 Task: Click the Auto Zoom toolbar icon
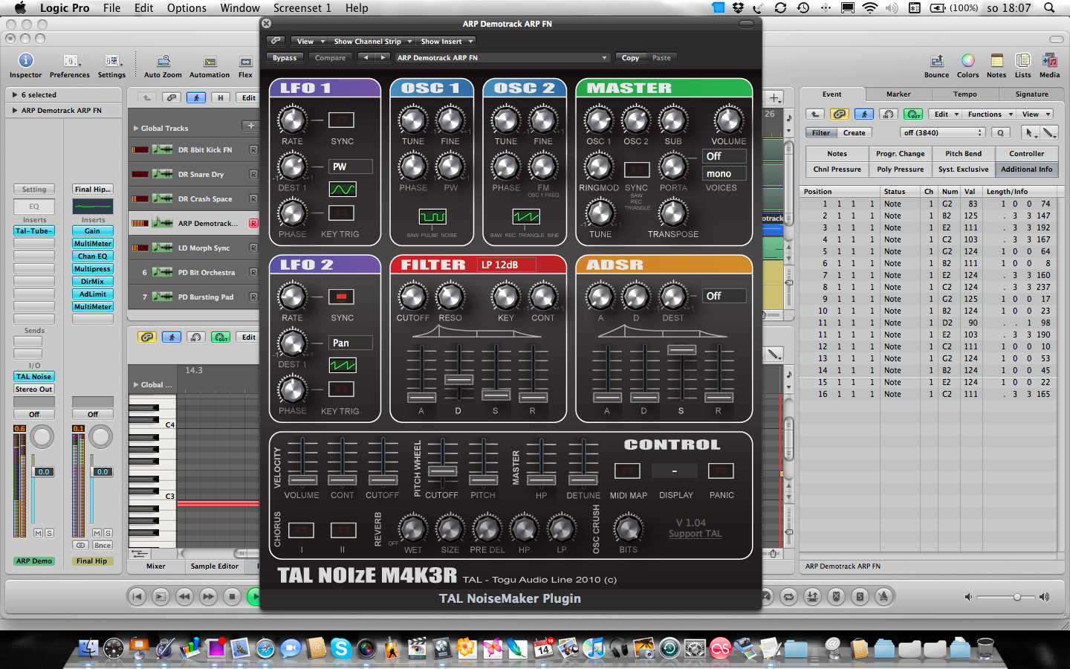point(163,62)
